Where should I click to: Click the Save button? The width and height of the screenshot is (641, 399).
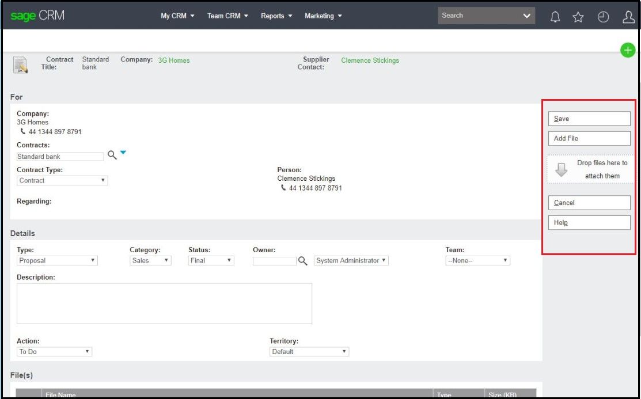[589, 119]
